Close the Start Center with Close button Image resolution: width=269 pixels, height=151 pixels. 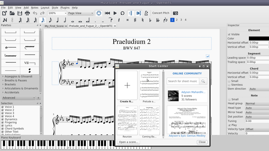[202, 142]
